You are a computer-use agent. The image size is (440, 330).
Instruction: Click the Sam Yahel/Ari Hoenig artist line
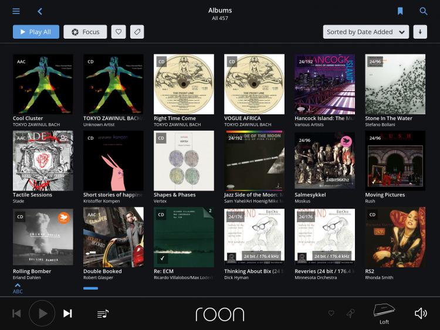pos(254,201)
